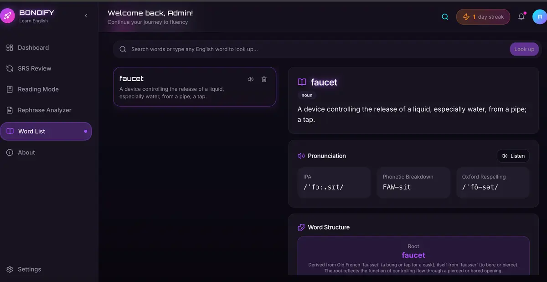Click the search magnifier icon in header
The width and height of the screenshot is (547, 282).
[445, 17]
